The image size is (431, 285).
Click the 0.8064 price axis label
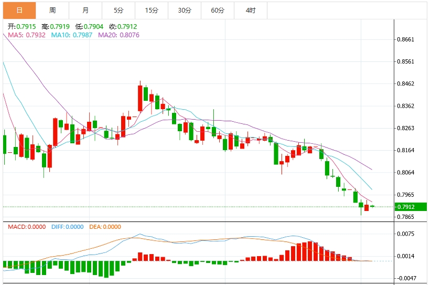point(405,173)
